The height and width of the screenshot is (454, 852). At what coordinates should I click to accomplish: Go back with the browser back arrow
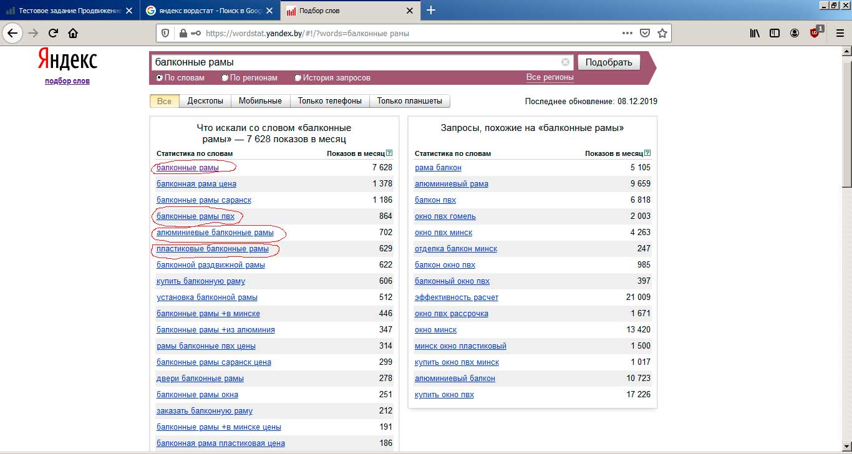pos(13,33)
